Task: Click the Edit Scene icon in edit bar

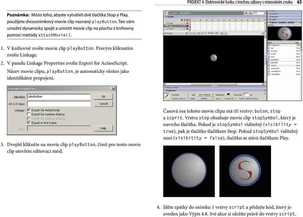Action: [246, 13]
